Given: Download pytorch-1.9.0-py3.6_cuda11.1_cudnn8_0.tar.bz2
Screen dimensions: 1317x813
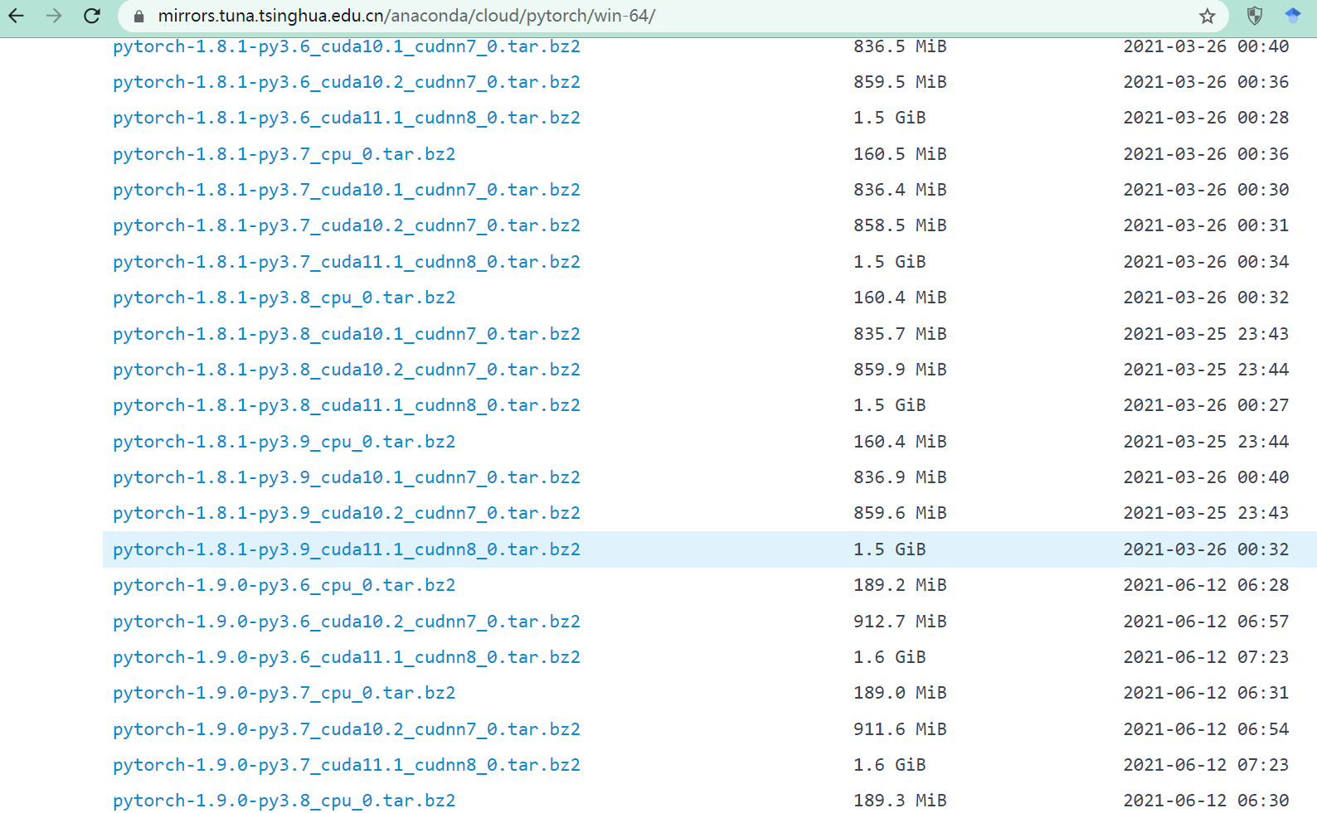Looking at the screenshot, I should click(x=347, y=658).
